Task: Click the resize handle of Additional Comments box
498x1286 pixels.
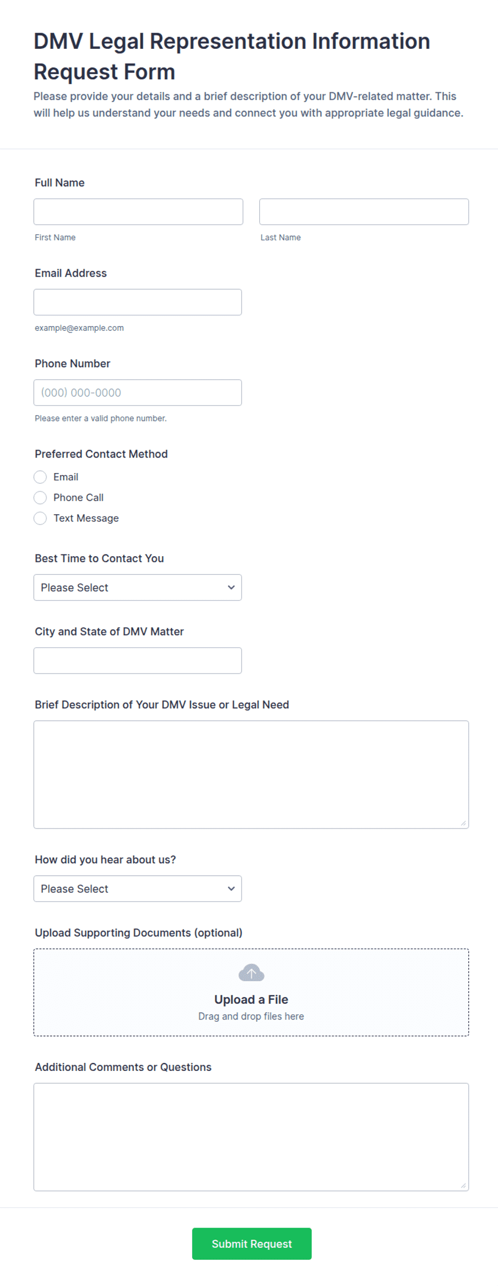Action: 463,1186
